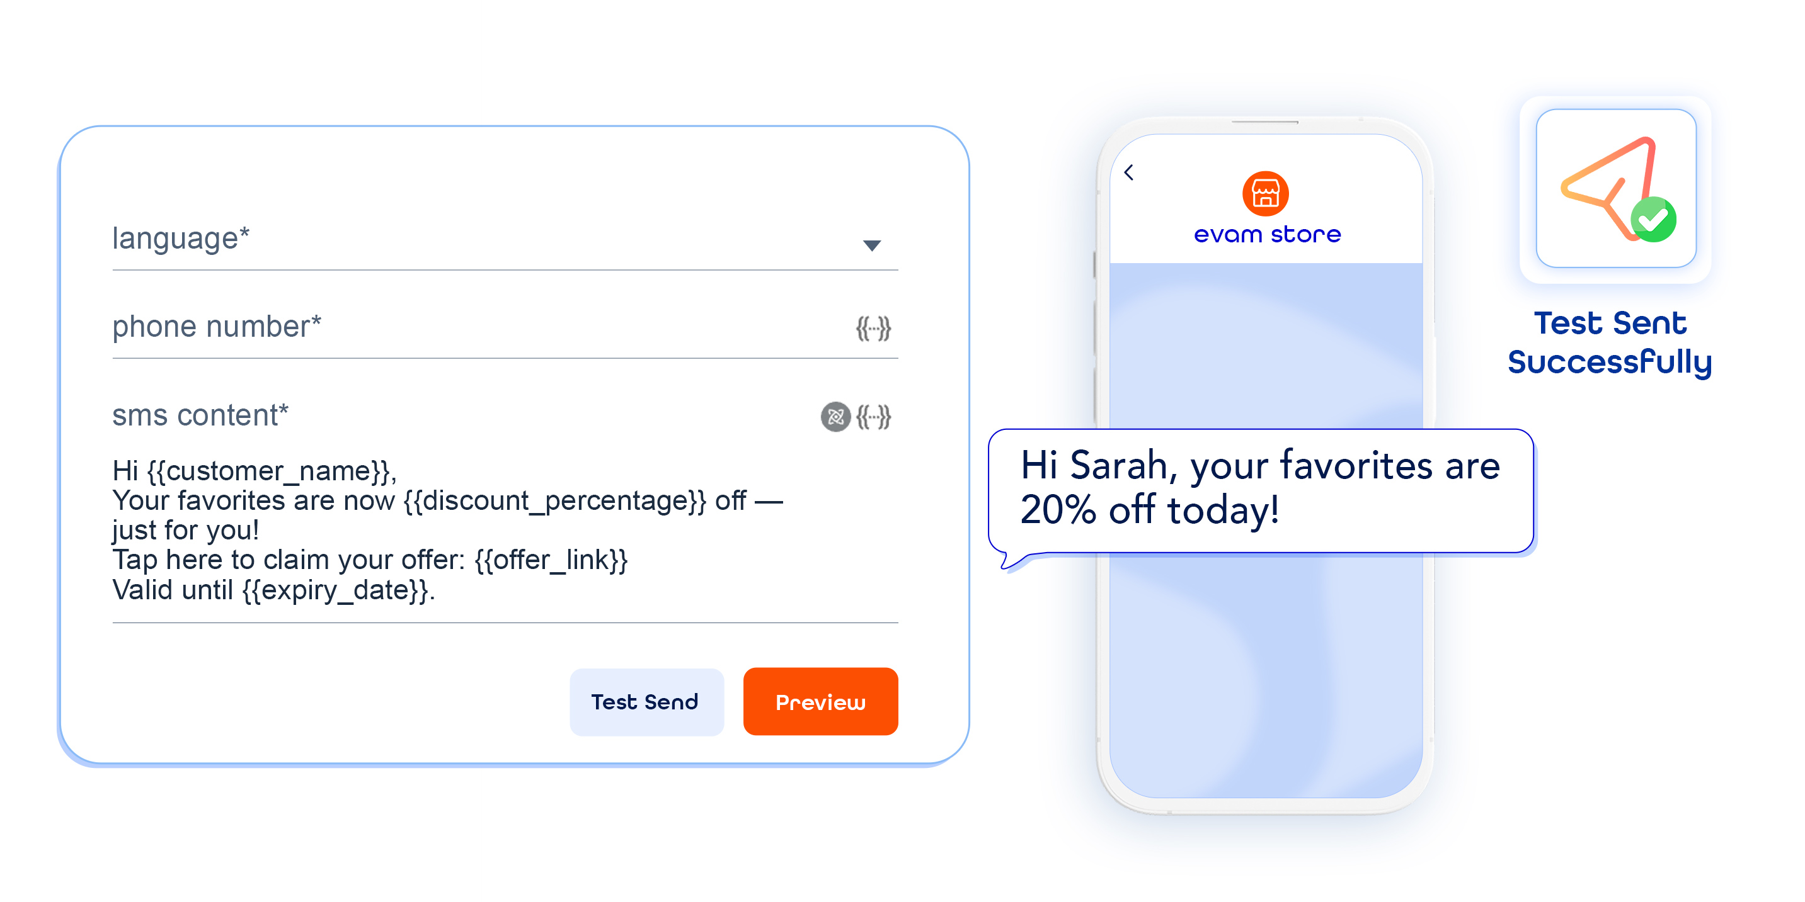Insert variable in sms content field
Image resolution: width=1805 pixels, height=902 pixels.
coord(873,417)
